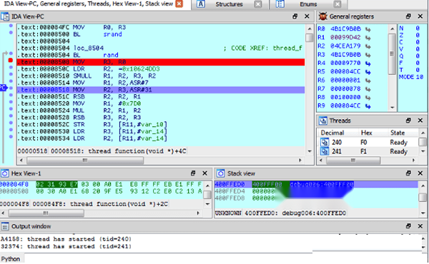Click the Structures tab icon
The width and height of the screenshot is (429, 264).
[201, 4]
